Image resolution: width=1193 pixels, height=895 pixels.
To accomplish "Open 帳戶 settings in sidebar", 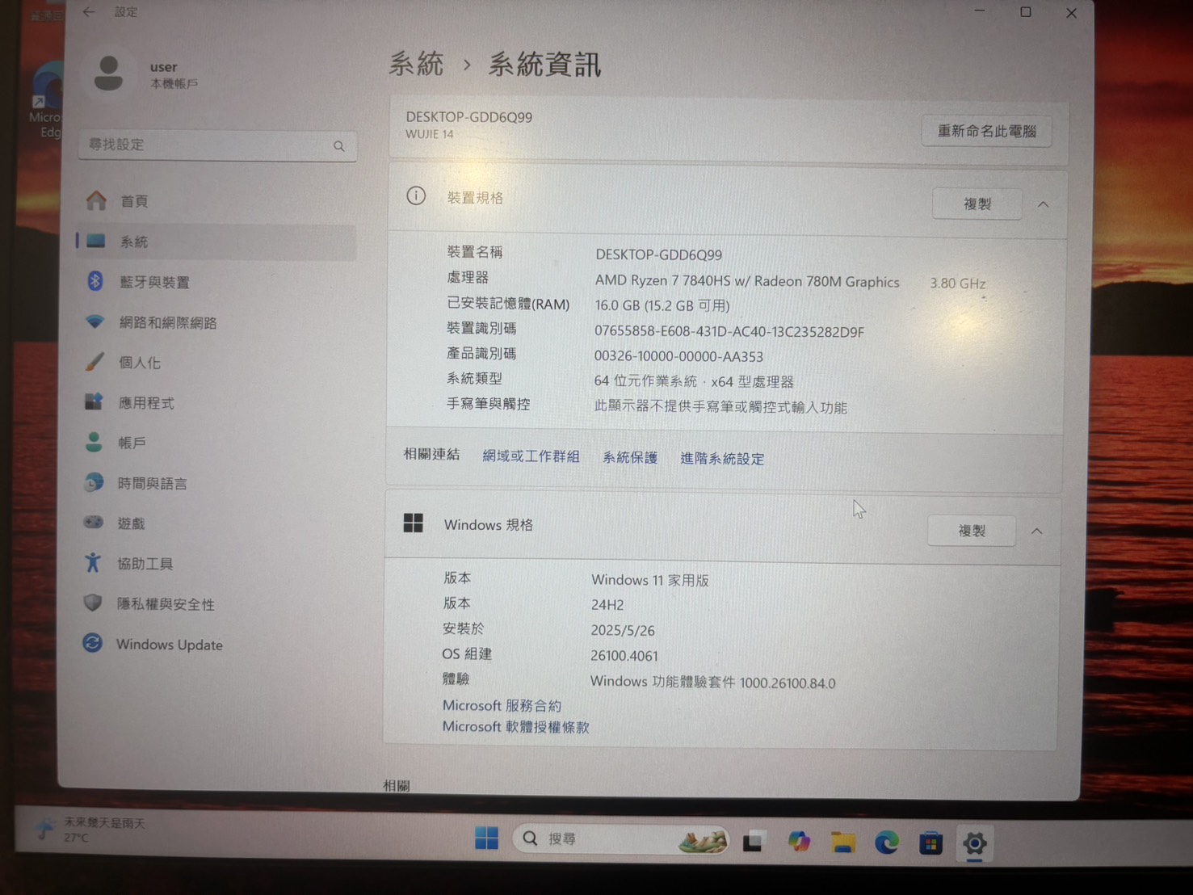I will (x=216, y=443).
